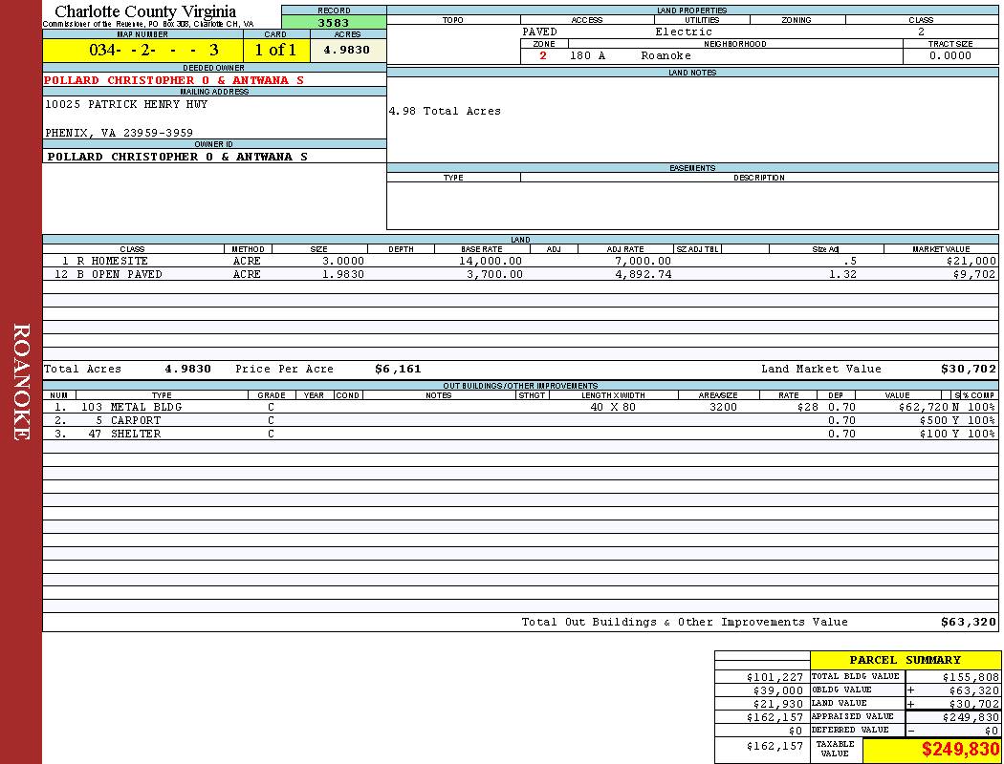Select the CARPORT outbuilding entry

click(x=135, y=420)
